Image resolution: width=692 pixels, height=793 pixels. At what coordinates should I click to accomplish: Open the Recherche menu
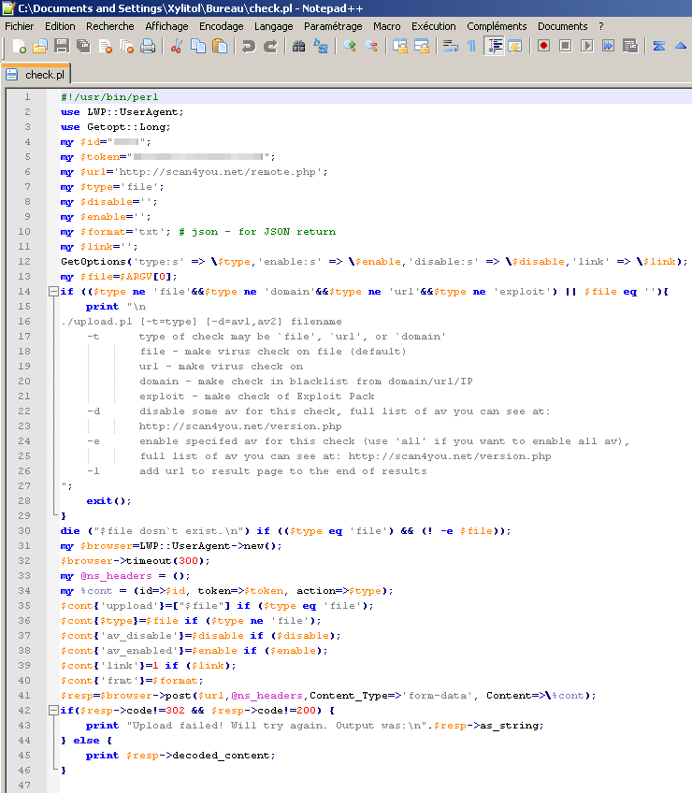(x=109, y=26)
